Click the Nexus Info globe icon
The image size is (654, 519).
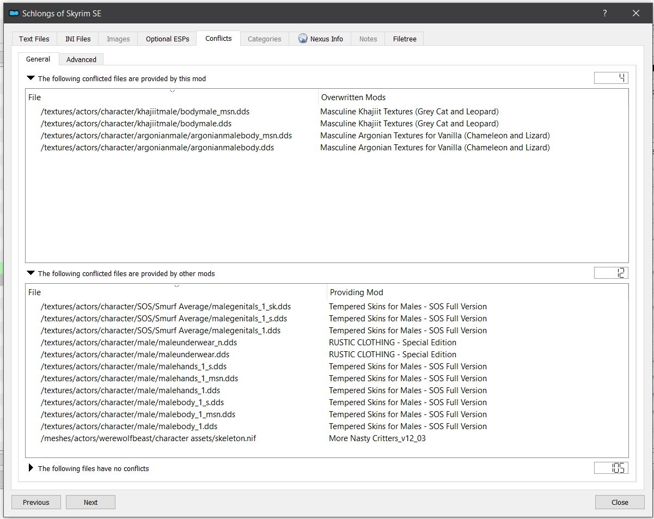tap(303, 38)
